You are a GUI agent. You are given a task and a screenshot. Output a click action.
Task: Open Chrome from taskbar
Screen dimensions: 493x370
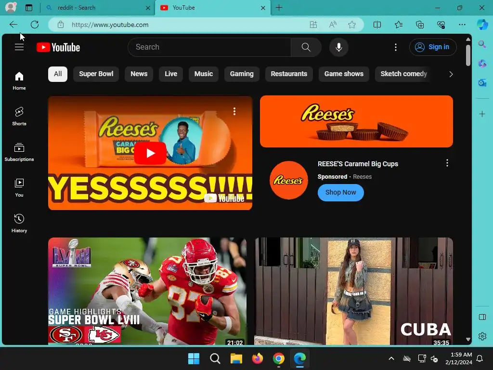click(279, 358)
